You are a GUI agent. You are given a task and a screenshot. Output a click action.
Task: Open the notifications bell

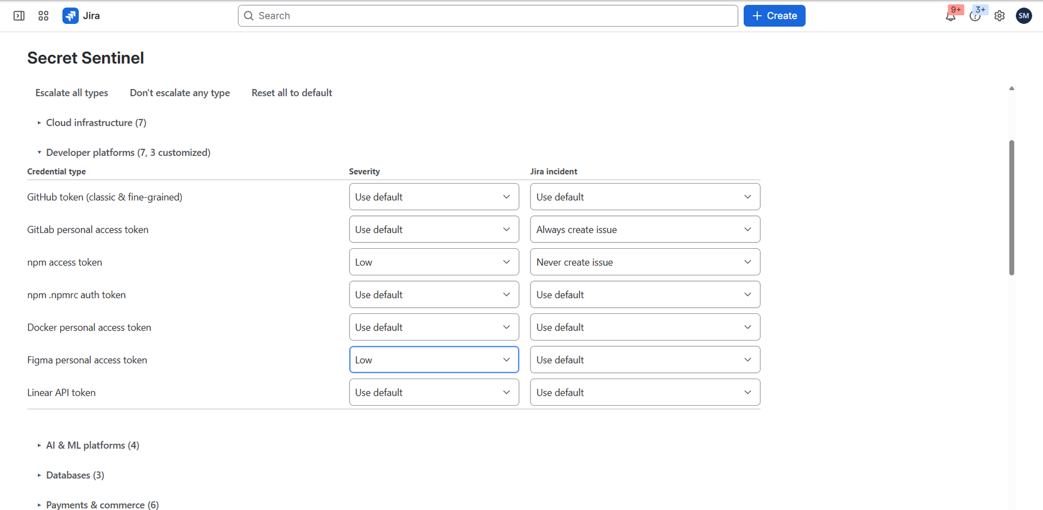[x=951, y=16]
